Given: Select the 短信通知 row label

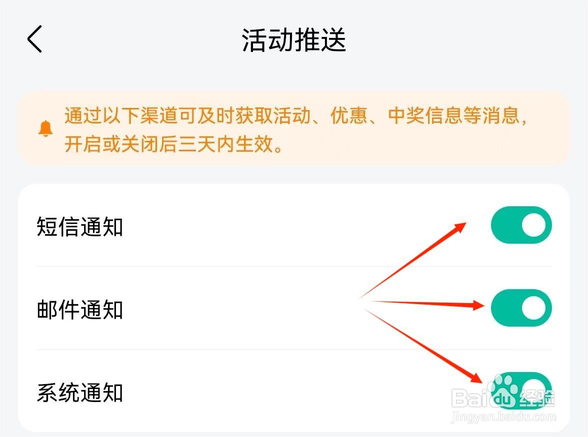Looking at the screenshot, I should [x=80, y=227].
